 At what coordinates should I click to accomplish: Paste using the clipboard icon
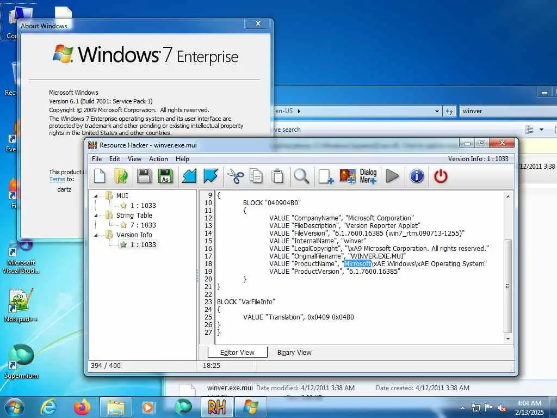point(277,176)
